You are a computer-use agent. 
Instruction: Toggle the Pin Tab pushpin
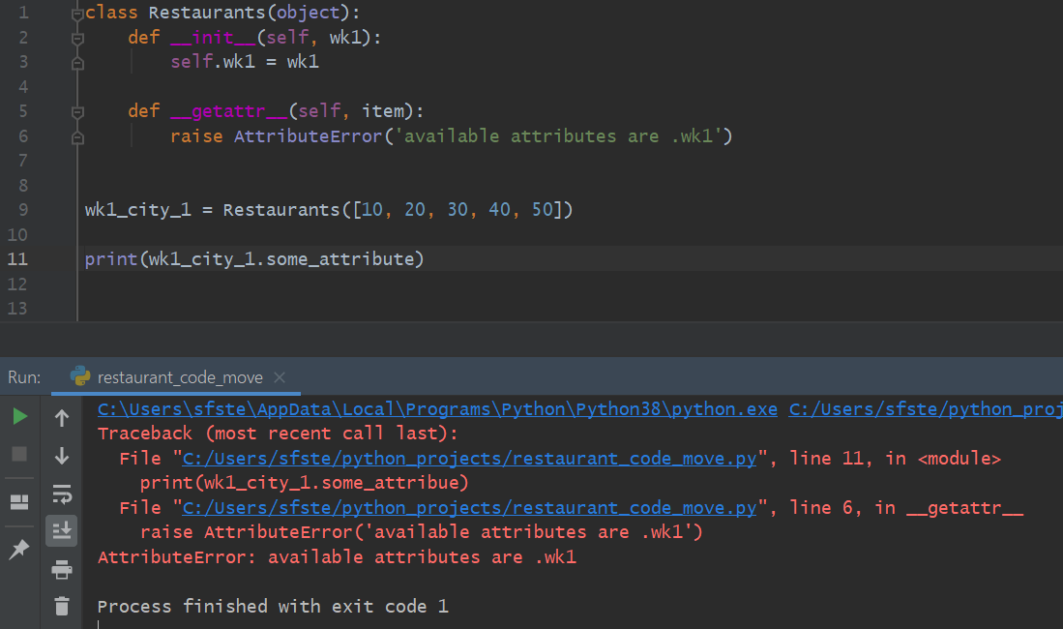point(19,549)
